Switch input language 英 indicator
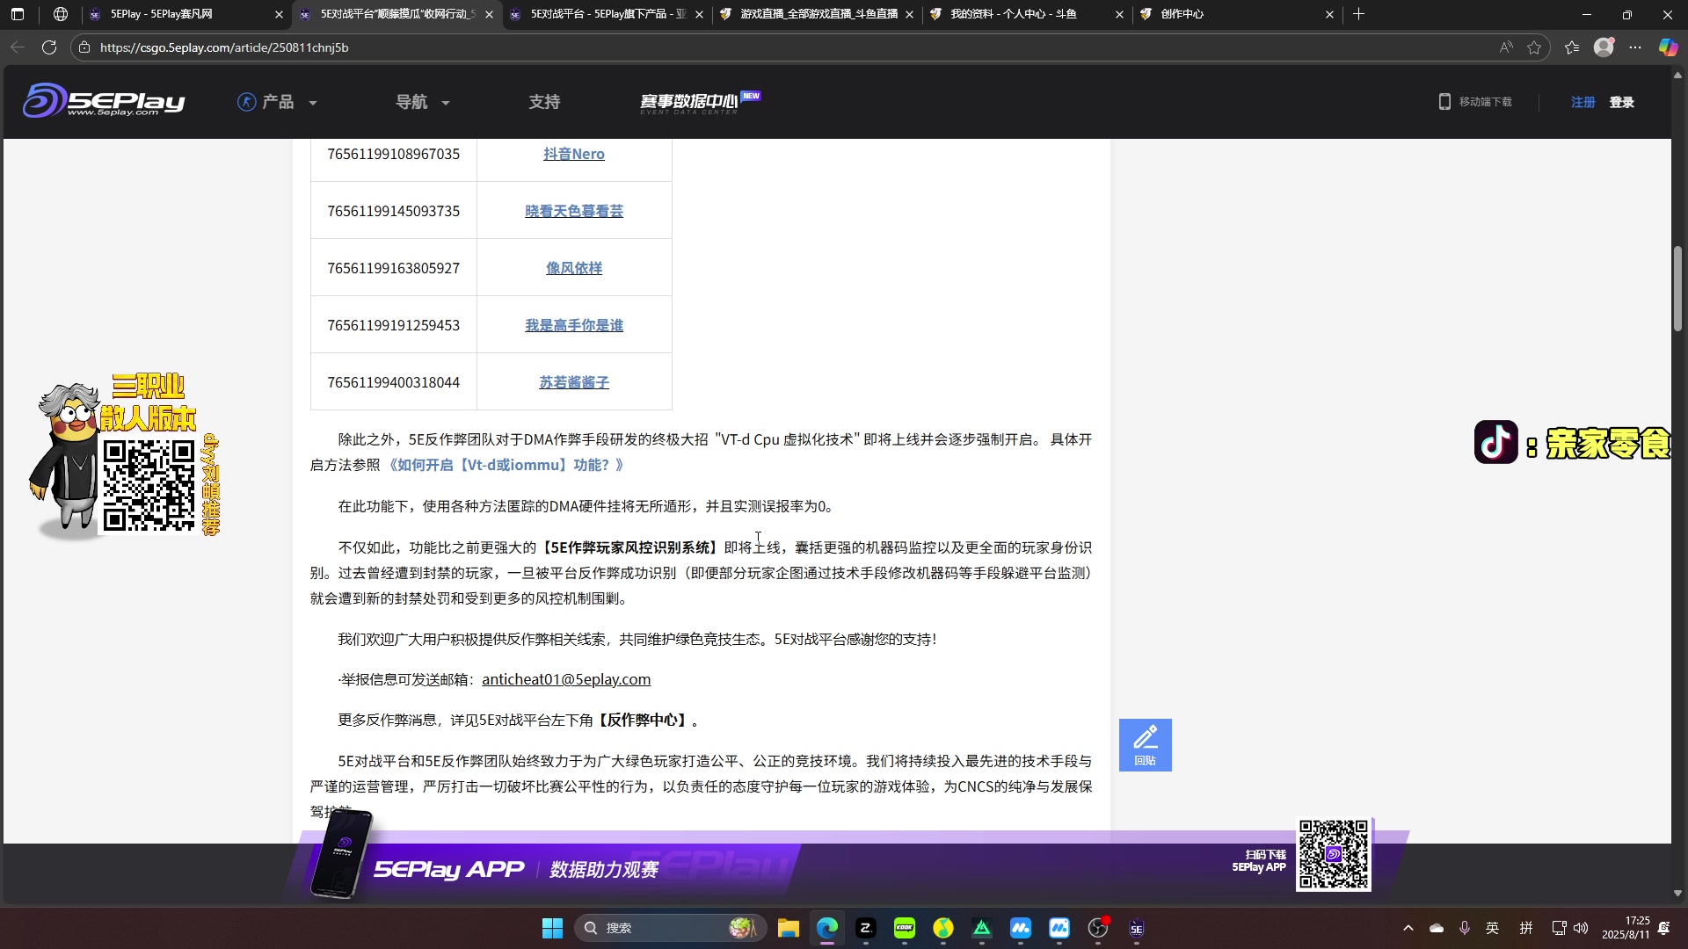This screenshot has width=1688, height=949. point(1493,928)
